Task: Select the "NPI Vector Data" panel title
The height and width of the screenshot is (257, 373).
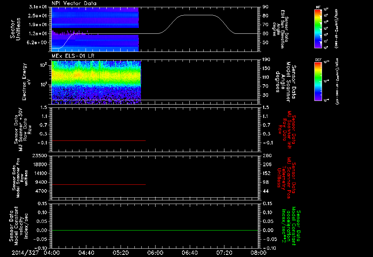Action: pos(74,3)
